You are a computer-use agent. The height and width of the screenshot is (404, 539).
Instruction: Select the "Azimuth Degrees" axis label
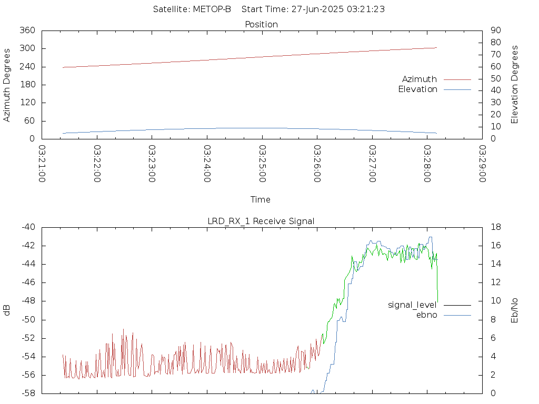6,85
